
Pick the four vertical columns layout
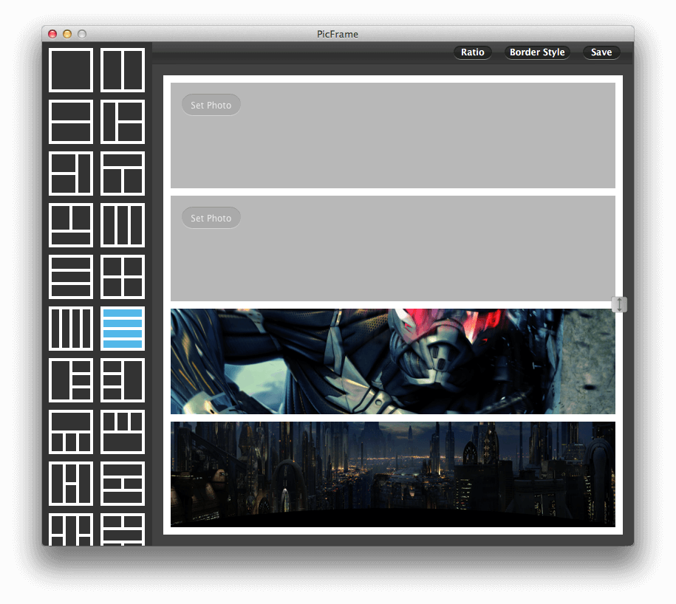71,329
